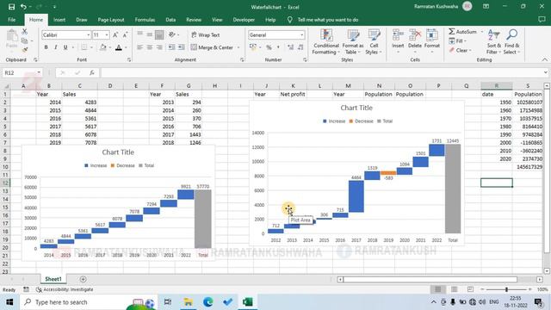
Task: Switch to Page Break Preview icon
Action: (x=470, y=289)
